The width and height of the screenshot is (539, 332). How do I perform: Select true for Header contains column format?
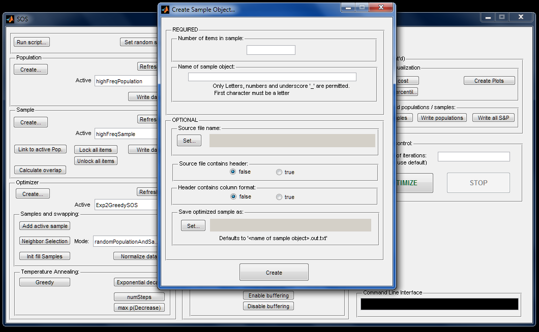(x=279, y=197)
